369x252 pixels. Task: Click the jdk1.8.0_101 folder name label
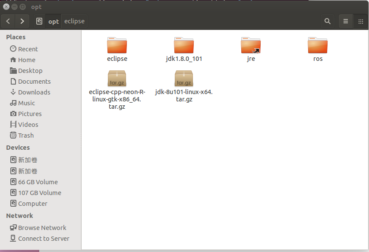click(x=184, y=59)
